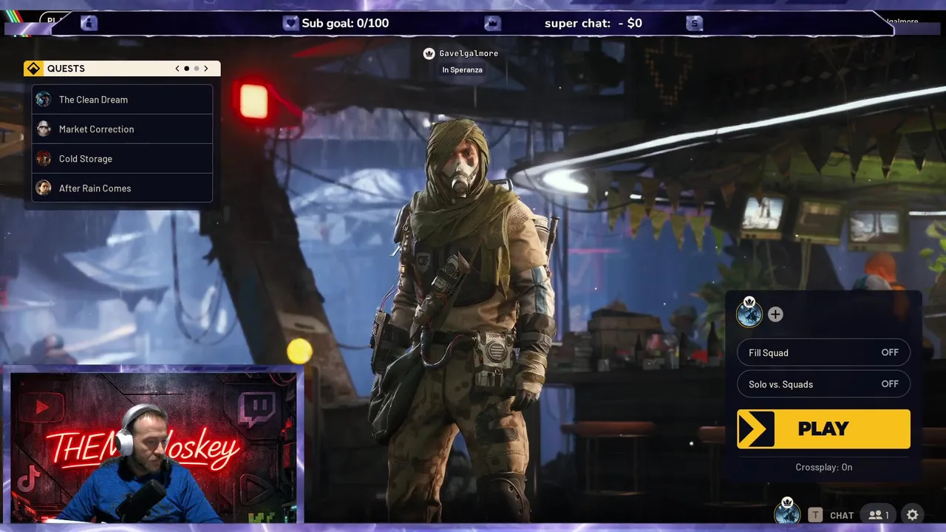946x532 pixels.
Task: Open the Market Correction quest
Action: 123,129
